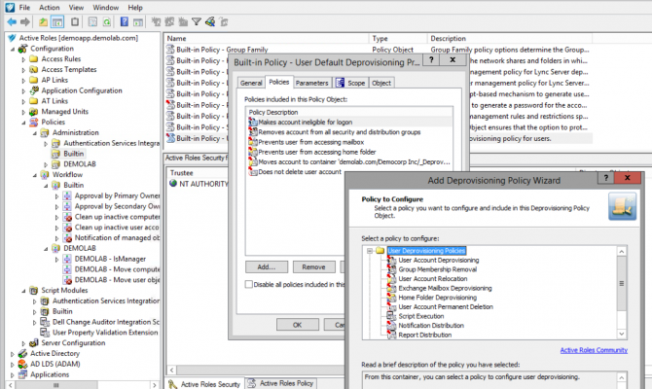Collapse User Deprovisioning Policies folder in wizard
This screenshot has height=389, width=652.
[x=369, y=251]
